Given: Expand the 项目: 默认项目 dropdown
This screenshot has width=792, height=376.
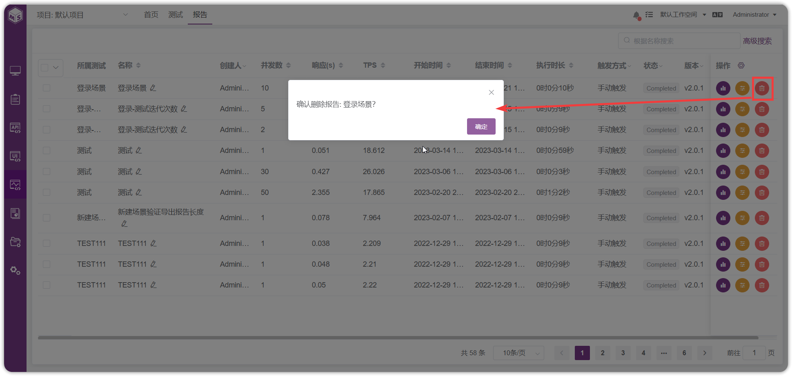Looking at the screenshot, I should click(x=82, y=15).
